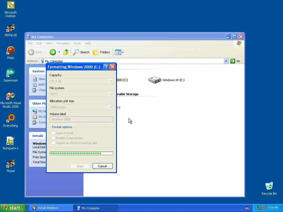Click the Details panel header
Screen dimensions: 283x212
pos(38,136)
